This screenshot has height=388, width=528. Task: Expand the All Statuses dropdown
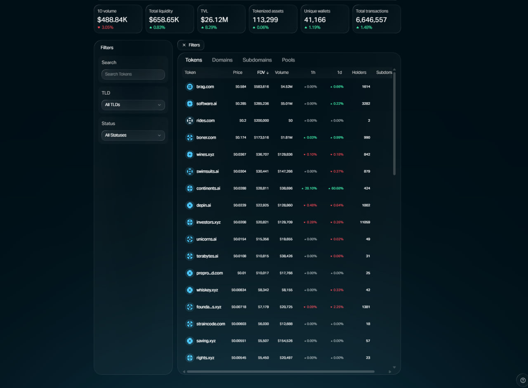pos(133,135)
